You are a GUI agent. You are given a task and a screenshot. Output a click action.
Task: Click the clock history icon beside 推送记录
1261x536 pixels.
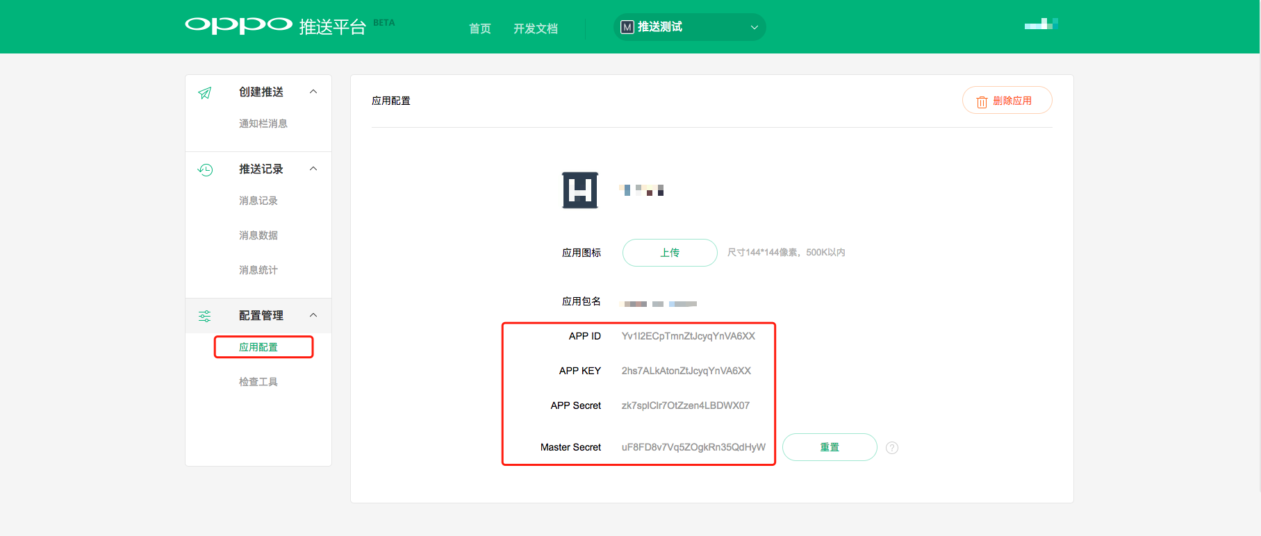[205, 169]
